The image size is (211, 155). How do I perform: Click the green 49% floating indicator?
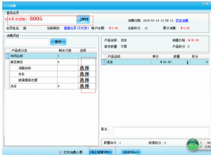pos(192,144)
